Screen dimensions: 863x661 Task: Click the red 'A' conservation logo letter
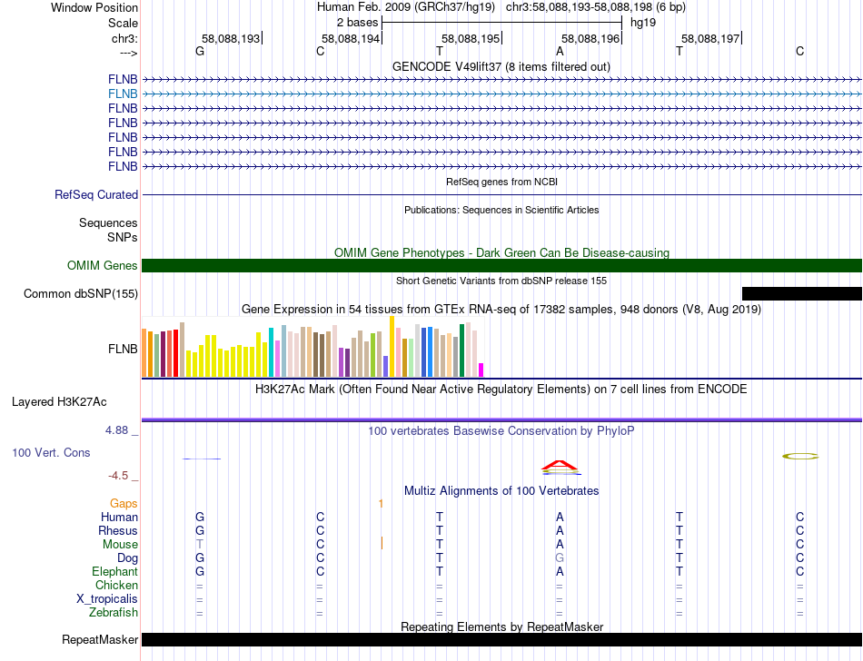pos(560,465)
